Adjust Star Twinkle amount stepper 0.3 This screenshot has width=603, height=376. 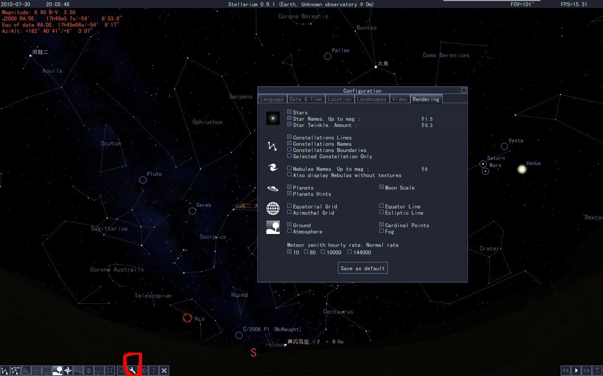pyautogui.click(x=423, y=125)
